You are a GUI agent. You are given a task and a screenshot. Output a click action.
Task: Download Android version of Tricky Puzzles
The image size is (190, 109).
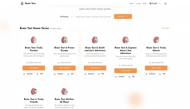(x=28, y=74)
